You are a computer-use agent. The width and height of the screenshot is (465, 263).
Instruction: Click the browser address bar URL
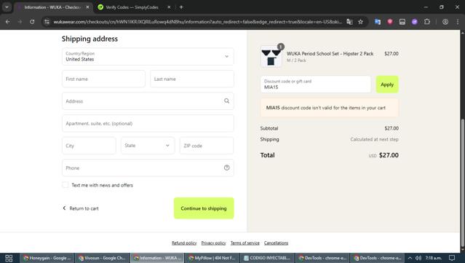197,22
